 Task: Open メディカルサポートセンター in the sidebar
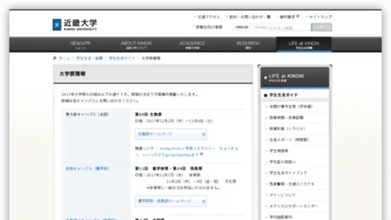(x=294, y=206)
